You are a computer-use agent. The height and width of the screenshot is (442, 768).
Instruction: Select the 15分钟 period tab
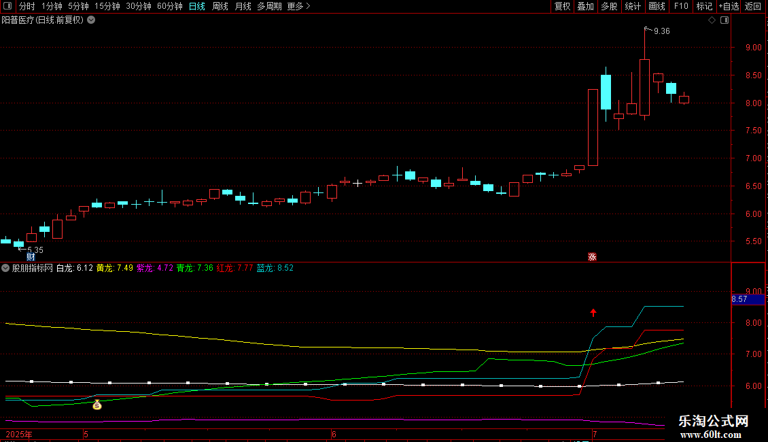107,6
